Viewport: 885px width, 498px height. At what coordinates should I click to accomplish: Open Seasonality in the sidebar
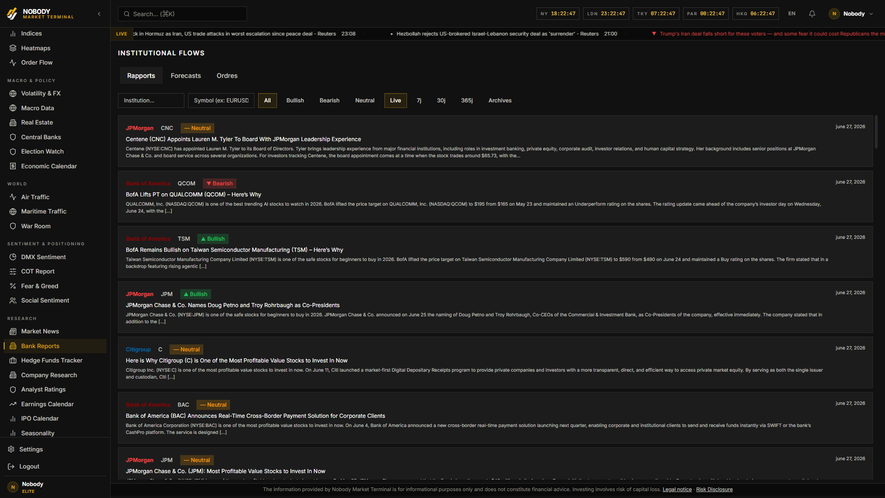(55, 433)
